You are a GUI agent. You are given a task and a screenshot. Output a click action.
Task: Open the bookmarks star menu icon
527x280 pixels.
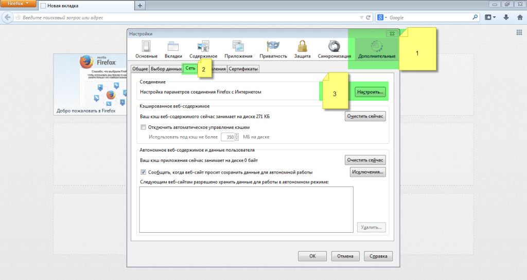coord(490,17)
